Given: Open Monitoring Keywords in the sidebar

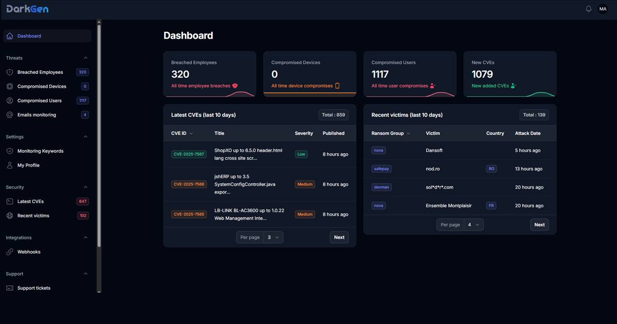Looking at the screenshot, I should coord(40,151).
